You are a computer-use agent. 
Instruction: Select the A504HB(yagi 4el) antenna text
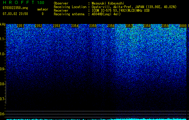tap(106, 14)
